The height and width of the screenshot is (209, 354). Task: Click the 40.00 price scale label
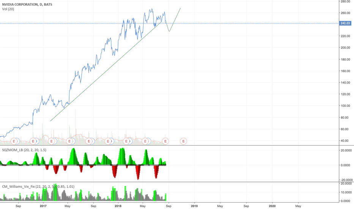345,141
